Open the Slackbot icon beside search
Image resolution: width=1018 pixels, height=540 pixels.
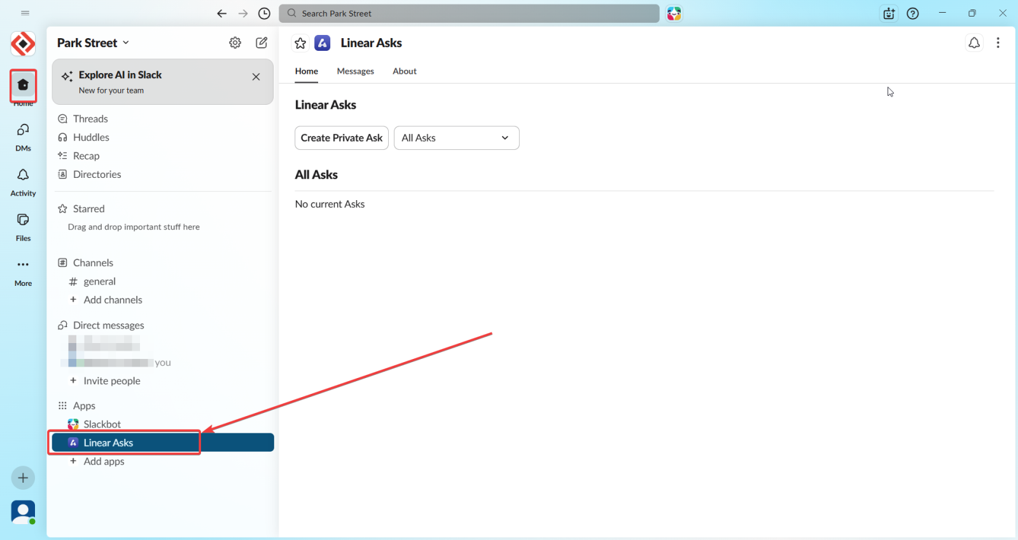[x=674, y=13]
